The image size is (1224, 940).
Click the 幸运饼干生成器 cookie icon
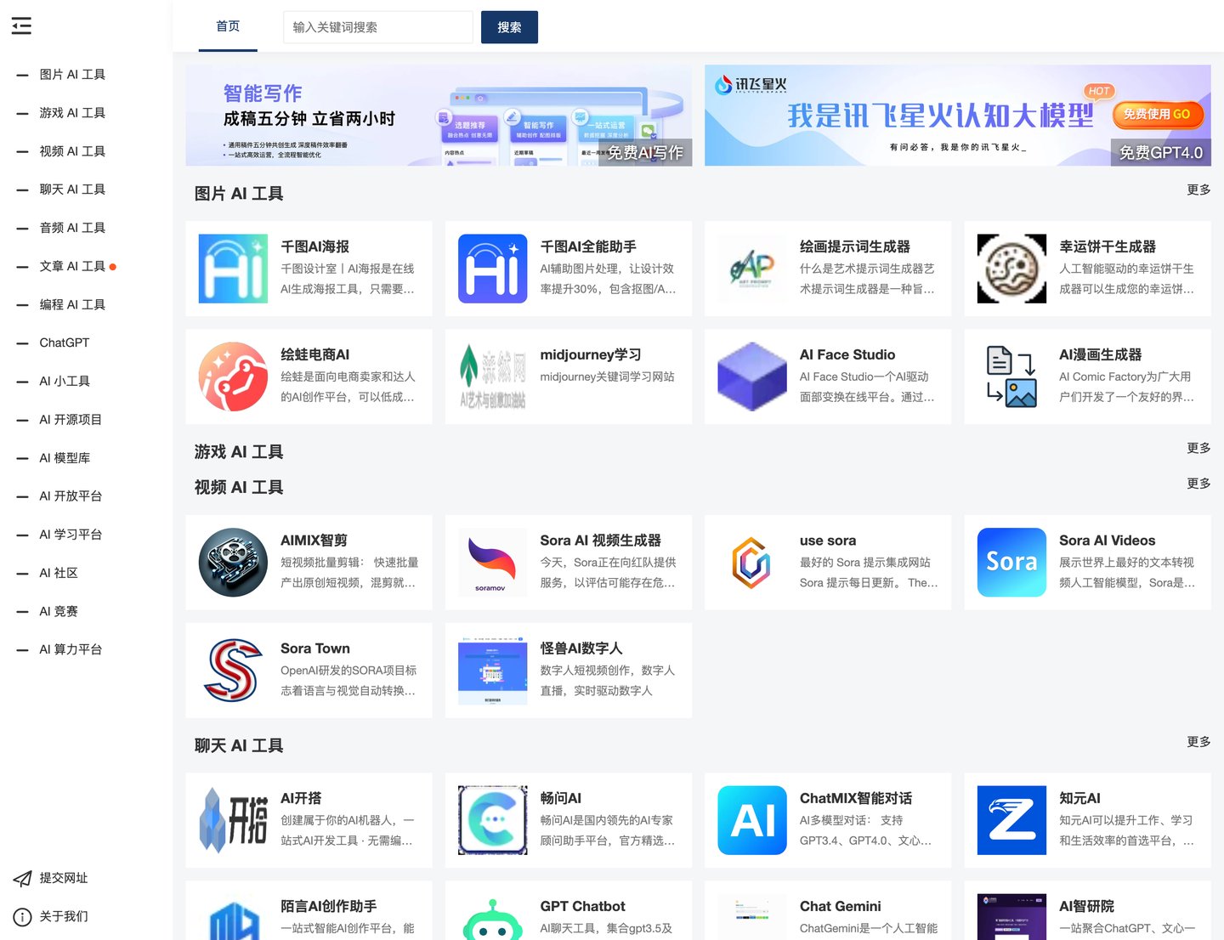point(1011,269)
